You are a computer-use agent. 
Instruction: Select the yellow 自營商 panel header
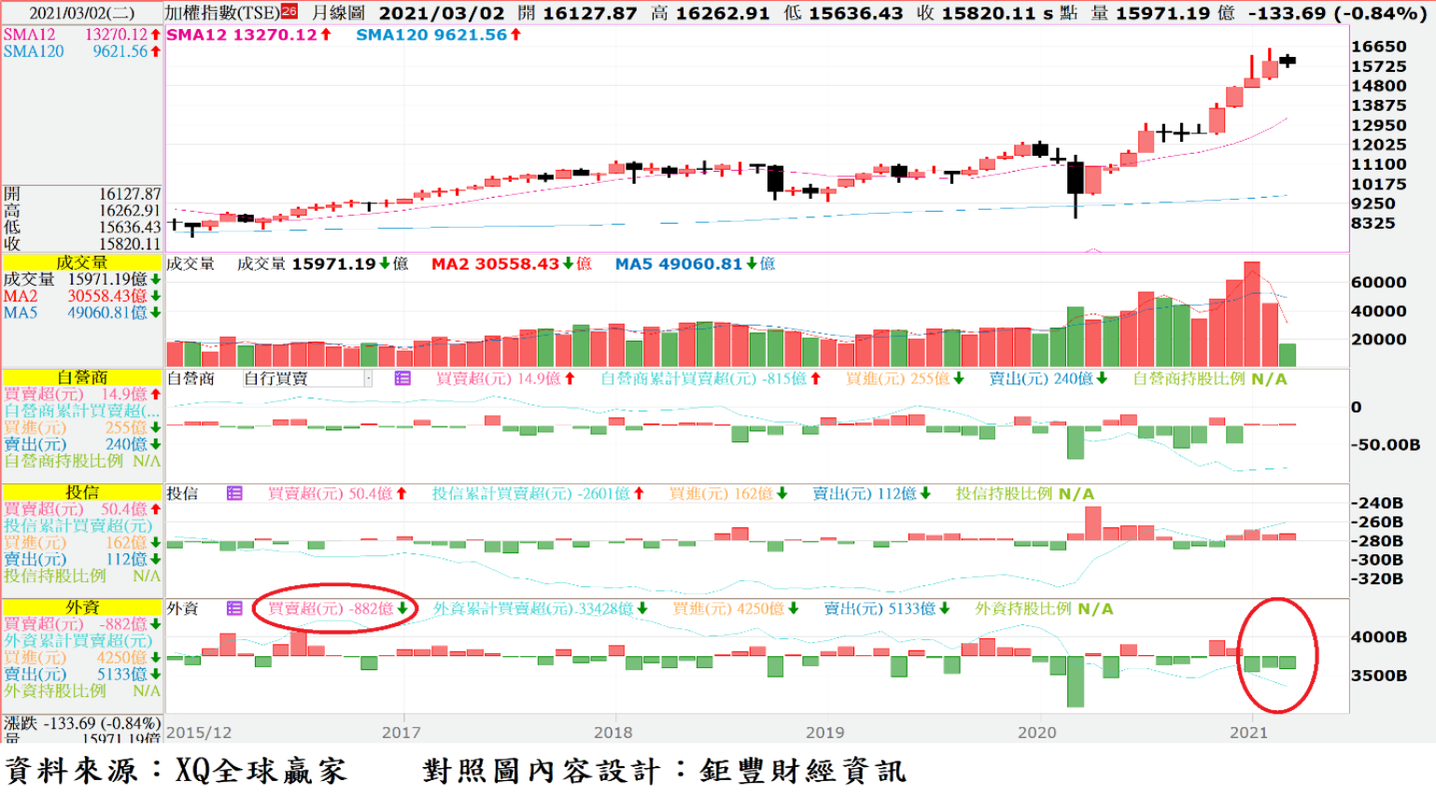tap(82, 377)
